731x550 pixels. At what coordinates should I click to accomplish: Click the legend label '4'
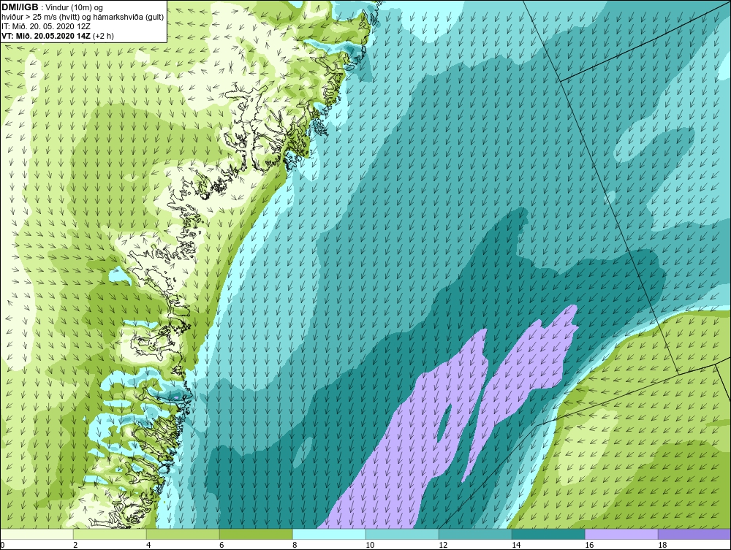click(148, 545)
